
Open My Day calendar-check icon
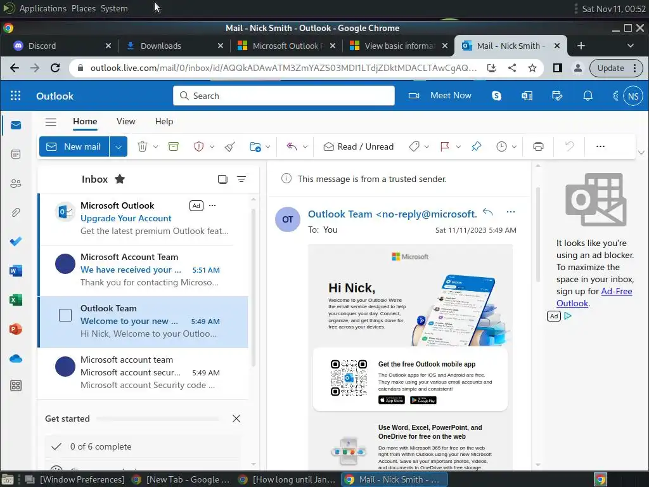[x=557, y=96]
